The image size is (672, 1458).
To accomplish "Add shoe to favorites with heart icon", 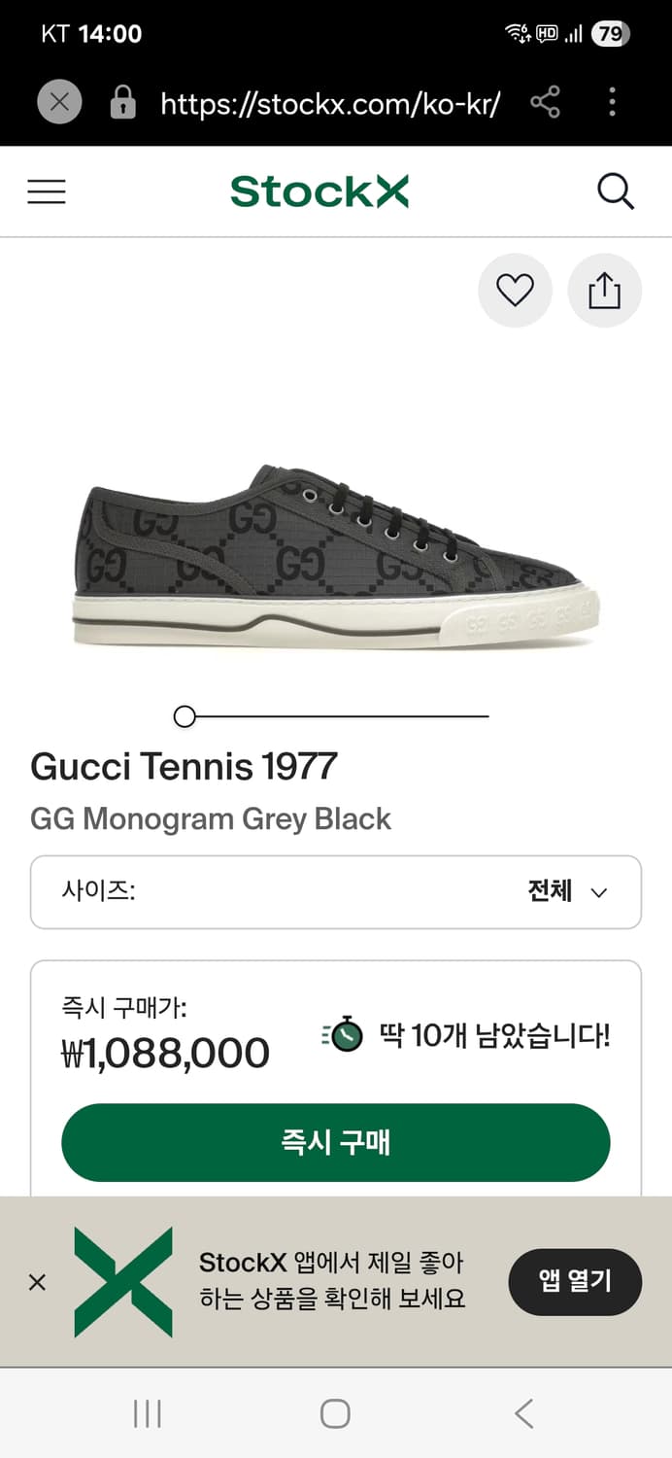I will [x=515, y=290].
